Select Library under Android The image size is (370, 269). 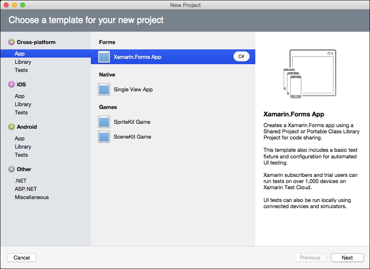(x=23, y=147)
